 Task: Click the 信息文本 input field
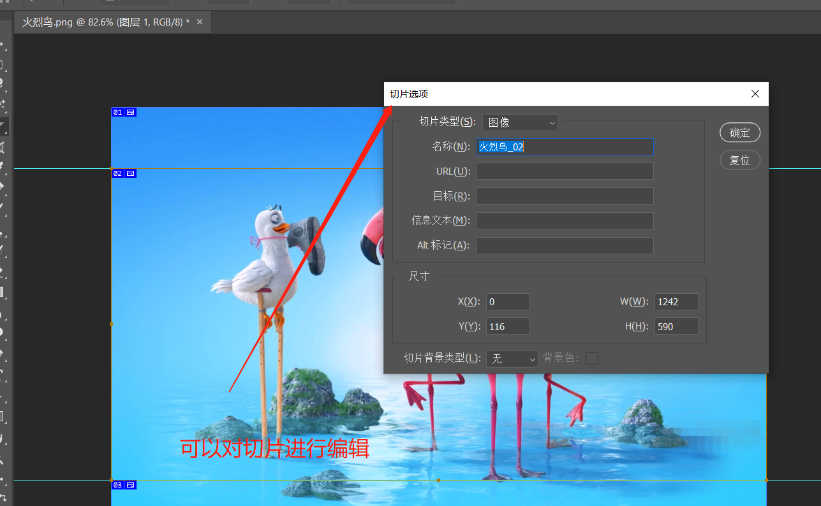point(565,220)
